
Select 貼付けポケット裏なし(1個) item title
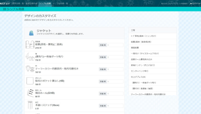50,81
